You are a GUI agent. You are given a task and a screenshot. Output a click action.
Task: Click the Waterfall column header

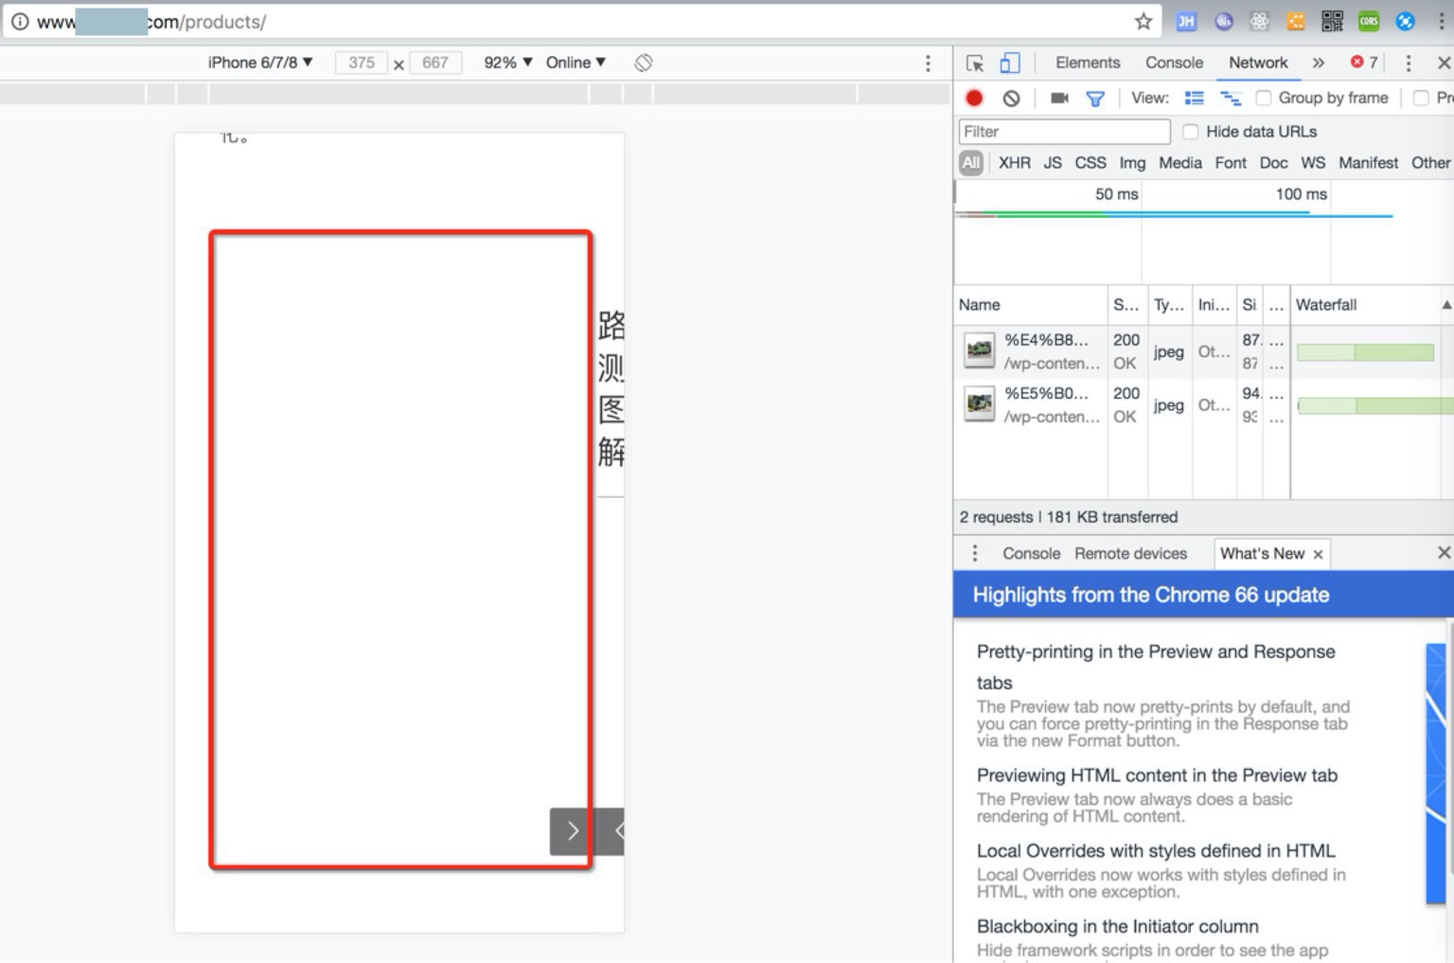click(x=1371, y=305)
